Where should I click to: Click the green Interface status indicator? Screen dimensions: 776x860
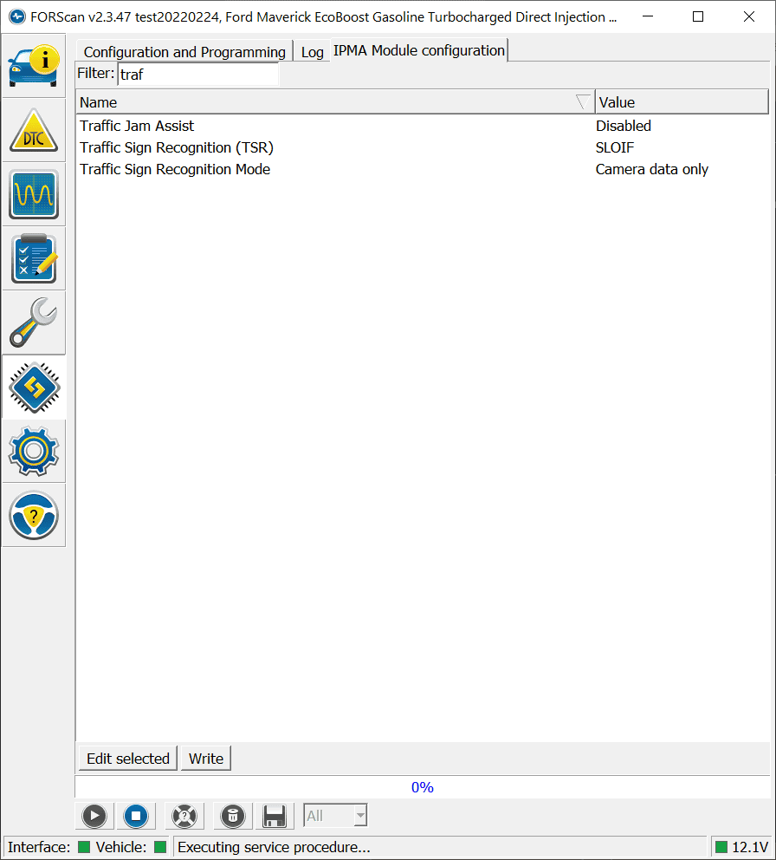pyautogui.click(x=84, y=847)
